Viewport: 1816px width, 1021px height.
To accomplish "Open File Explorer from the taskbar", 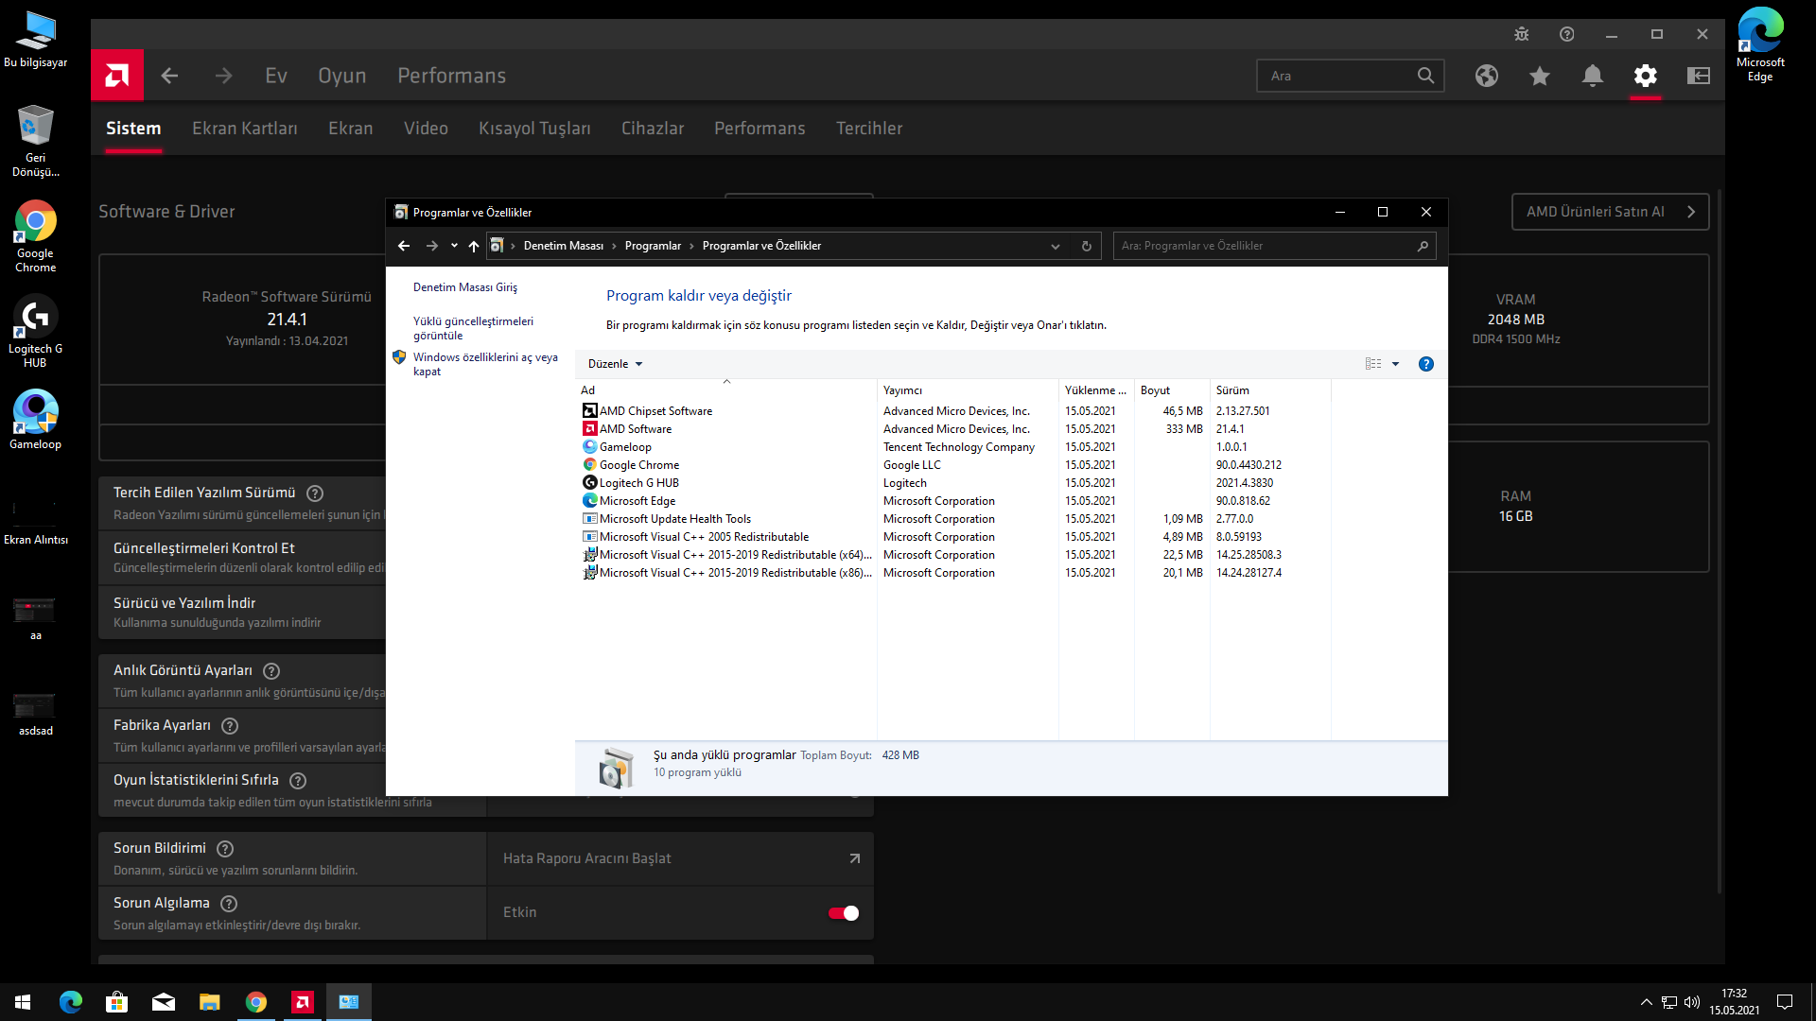I will (210, 1002).
